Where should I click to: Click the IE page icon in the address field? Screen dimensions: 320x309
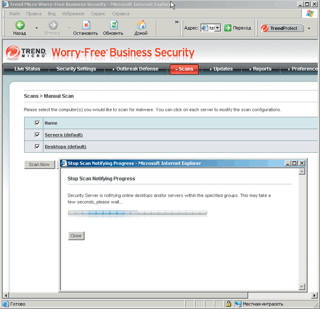pyautogui.click(x=204, y=28)
